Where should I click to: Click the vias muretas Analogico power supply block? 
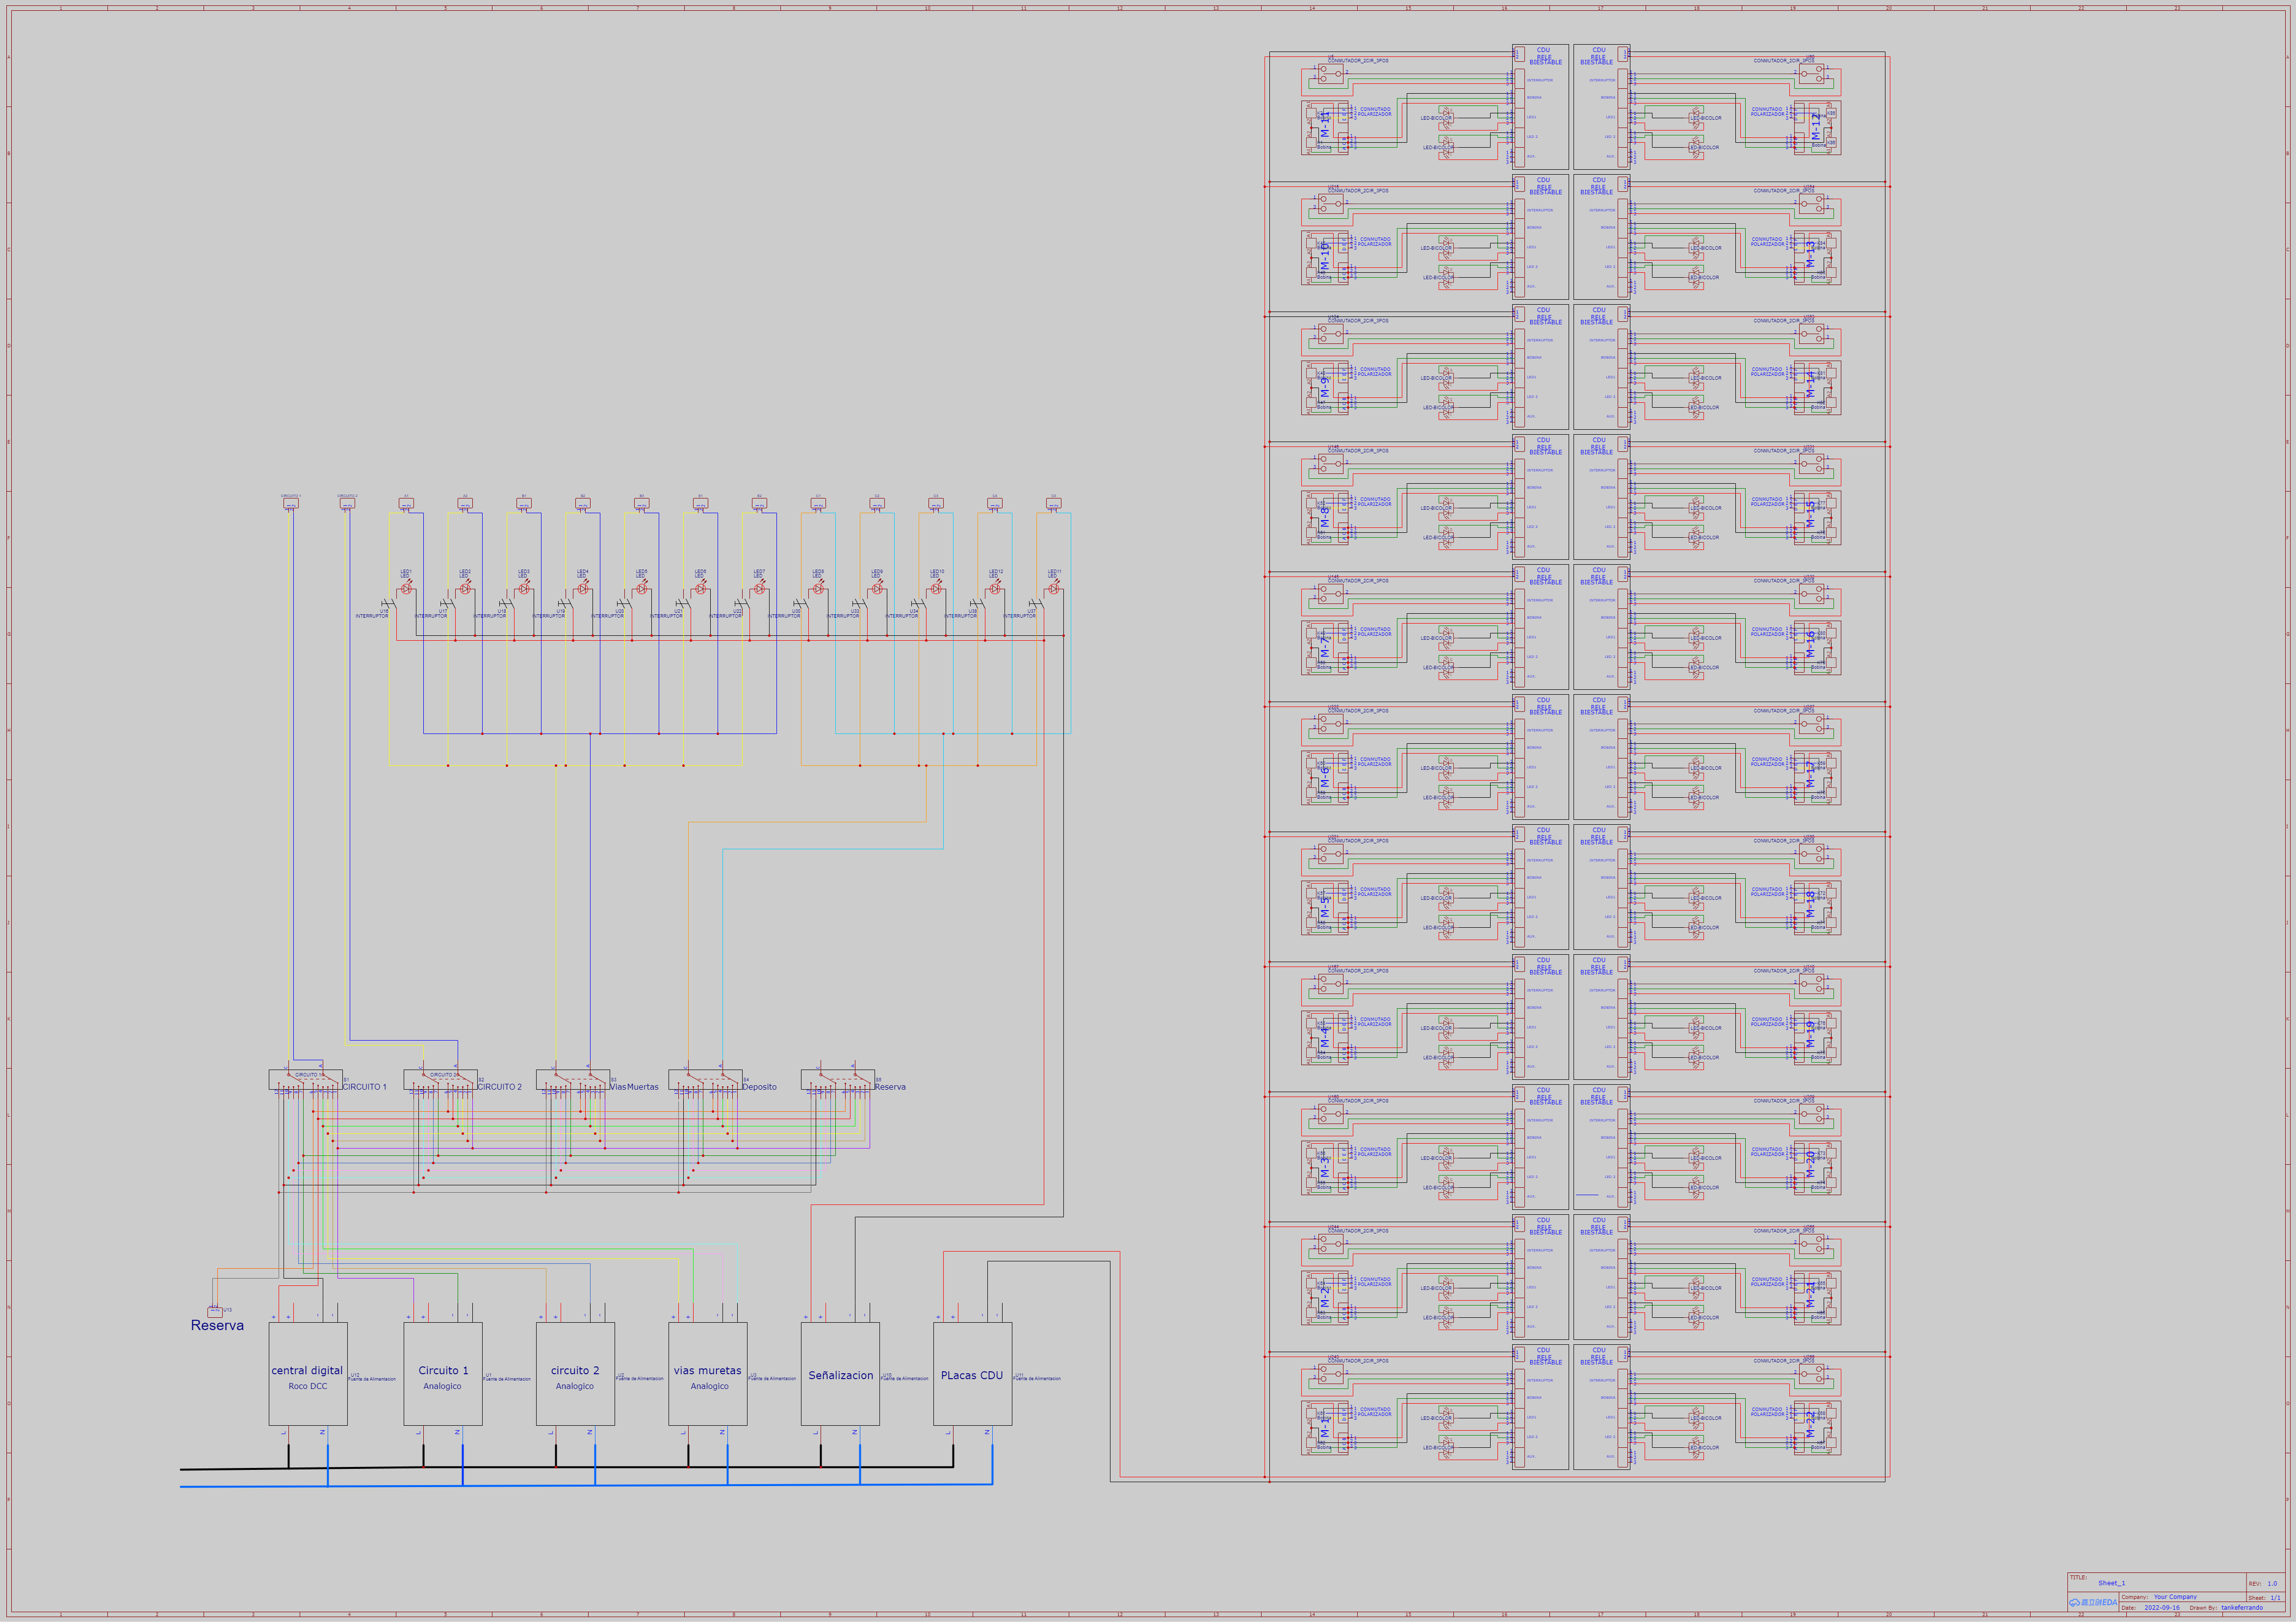pos(708,1374)
